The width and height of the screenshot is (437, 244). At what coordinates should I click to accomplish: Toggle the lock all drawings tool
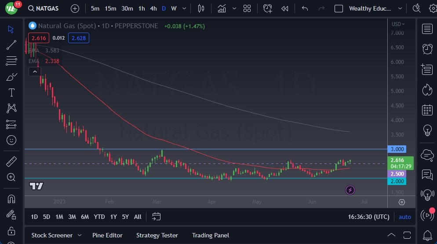pyautogui.click(x=11, y=231)
